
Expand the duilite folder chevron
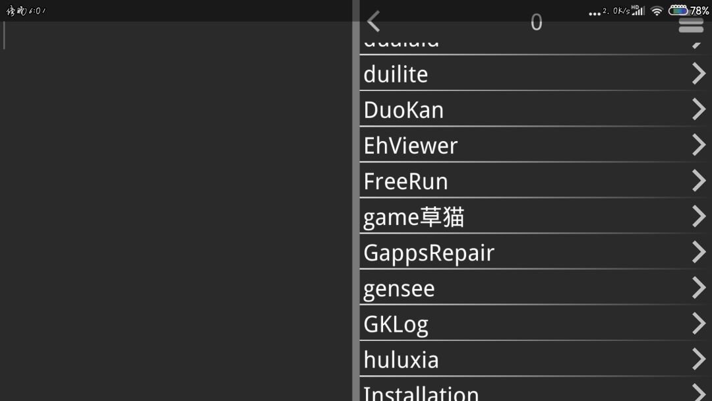click(699, 74)
